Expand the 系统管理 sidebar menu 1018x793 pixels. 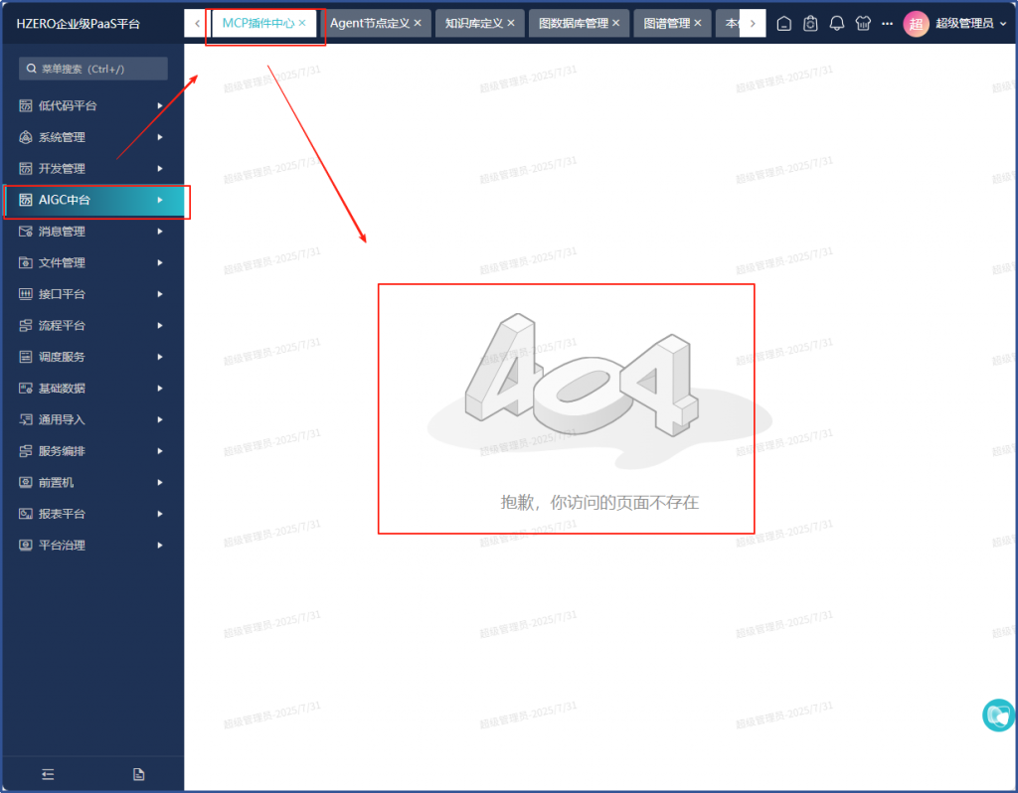tap(91, 137)
